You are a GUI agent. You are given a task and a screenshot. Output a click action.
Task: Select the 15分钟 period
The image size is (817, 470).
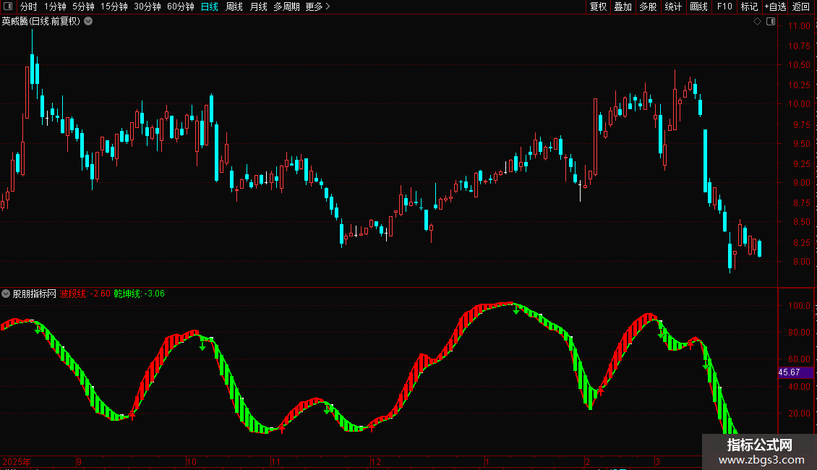[114, 7]
